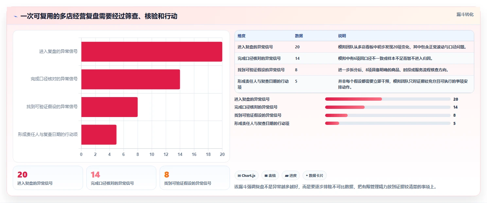Select the 表格 chip

point(270,176)
